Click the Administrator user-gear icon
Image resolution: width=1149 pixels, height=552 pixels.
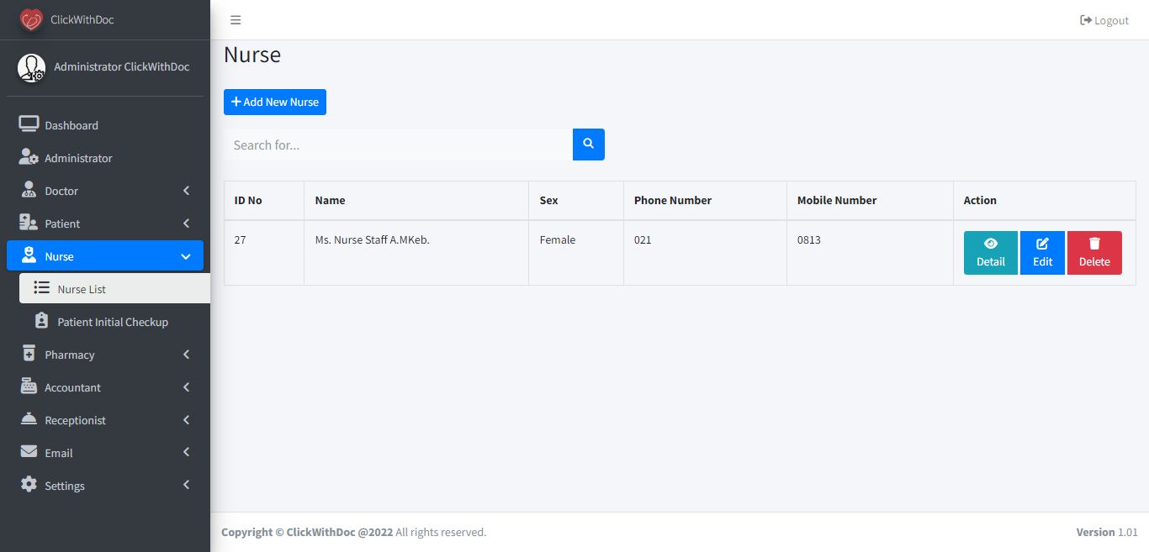(x=29, y=158)
